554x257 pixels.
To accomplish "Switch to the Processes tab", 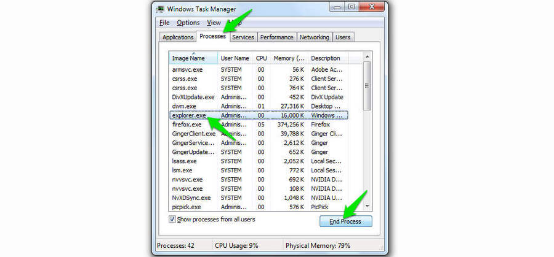I will 213,36.
